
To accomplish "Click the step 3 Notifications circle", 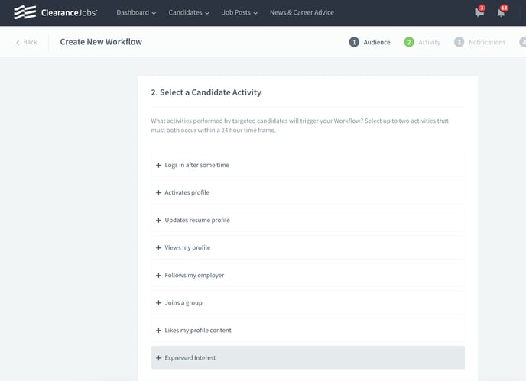I will pyautogui.click(x=459, y=42).
